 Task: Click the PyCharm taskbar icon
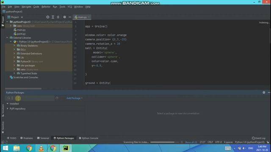coord(66,148)
